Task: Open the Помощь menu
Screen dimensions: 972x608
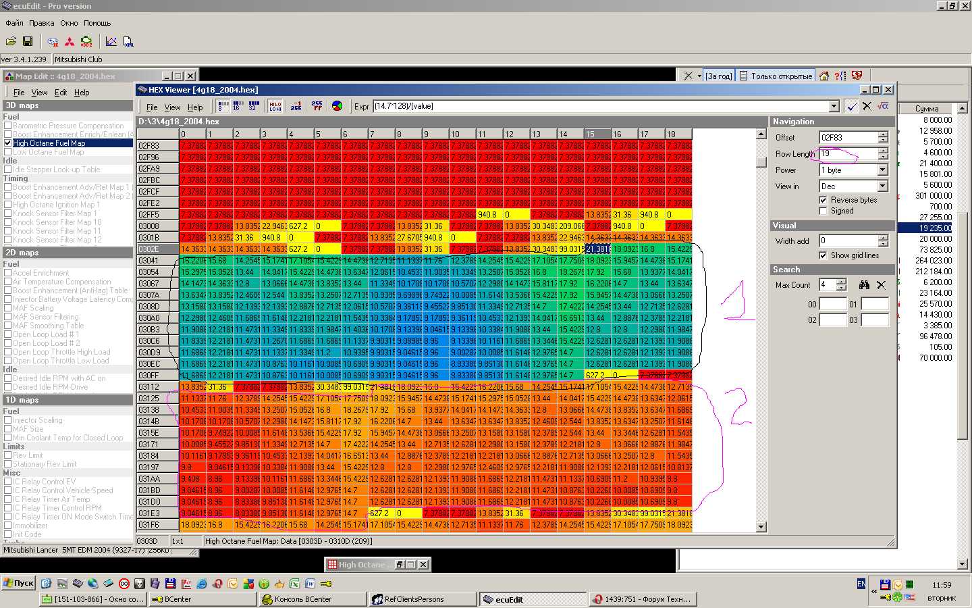Action: [97, 23]
